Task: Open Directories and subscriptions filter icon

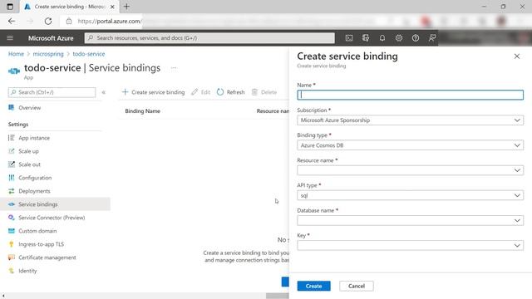Action: pos(366,38)
